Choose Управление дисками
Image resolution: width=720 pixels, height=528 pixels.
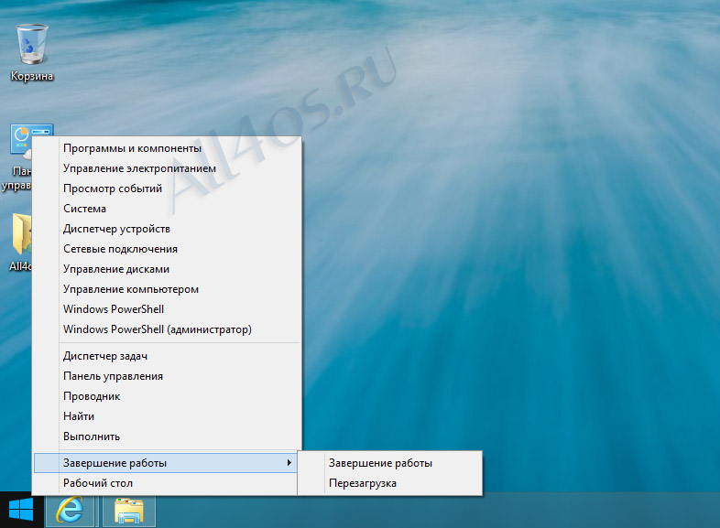167,269
